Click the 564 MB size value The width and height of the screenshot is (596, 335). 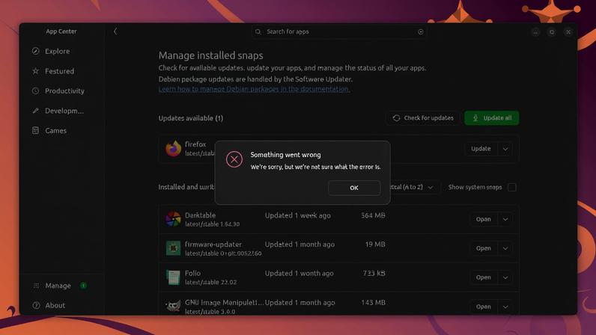[373, 215]
